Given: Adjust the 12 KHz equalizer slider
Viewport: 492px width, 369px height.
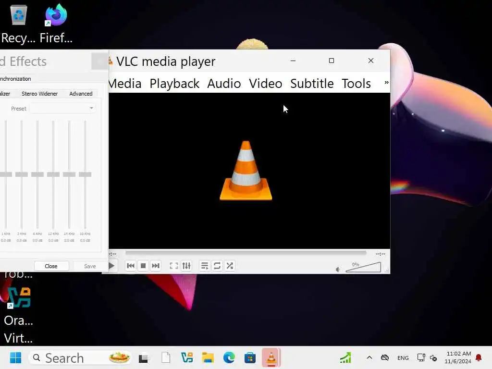Looking at the screenshot, I should point(53,174).
